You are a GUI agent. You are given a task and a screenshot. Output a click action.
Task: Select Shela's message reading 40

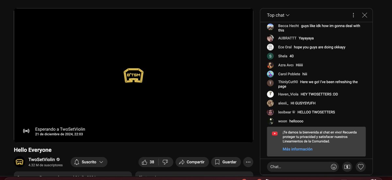(x=291, y=56)
